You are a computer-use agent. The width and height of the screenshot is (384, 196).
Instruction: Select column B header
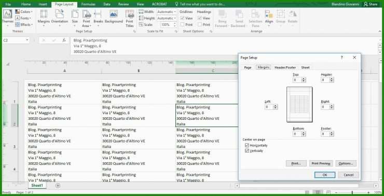coord(139,71)
